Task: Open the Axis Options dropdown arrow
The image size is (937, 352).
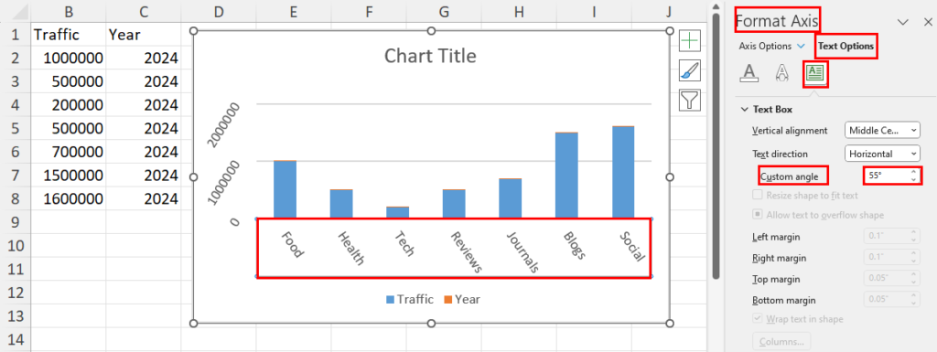Action: point(801,46)
